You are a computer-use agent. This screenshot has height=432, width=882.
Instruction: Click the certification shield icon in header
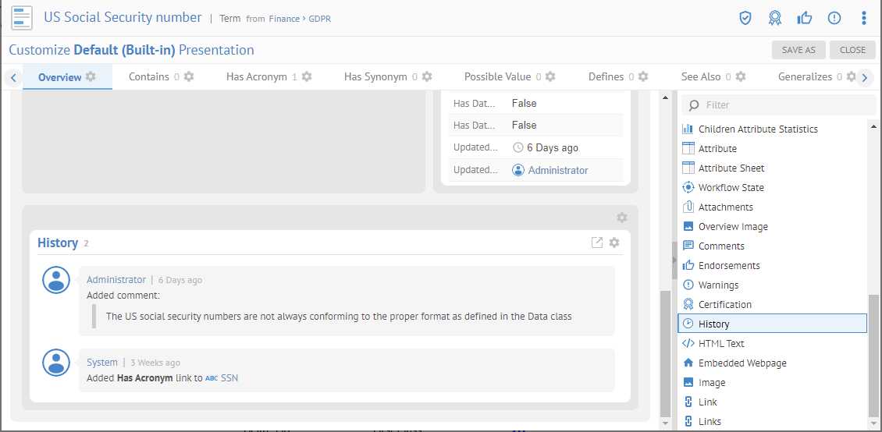point(745,18)
